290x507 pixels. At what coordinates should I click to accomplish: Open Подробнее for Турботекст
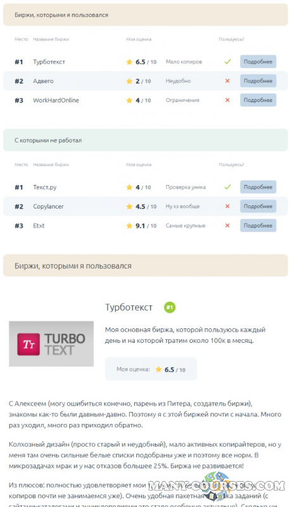[x=258, y=61]
